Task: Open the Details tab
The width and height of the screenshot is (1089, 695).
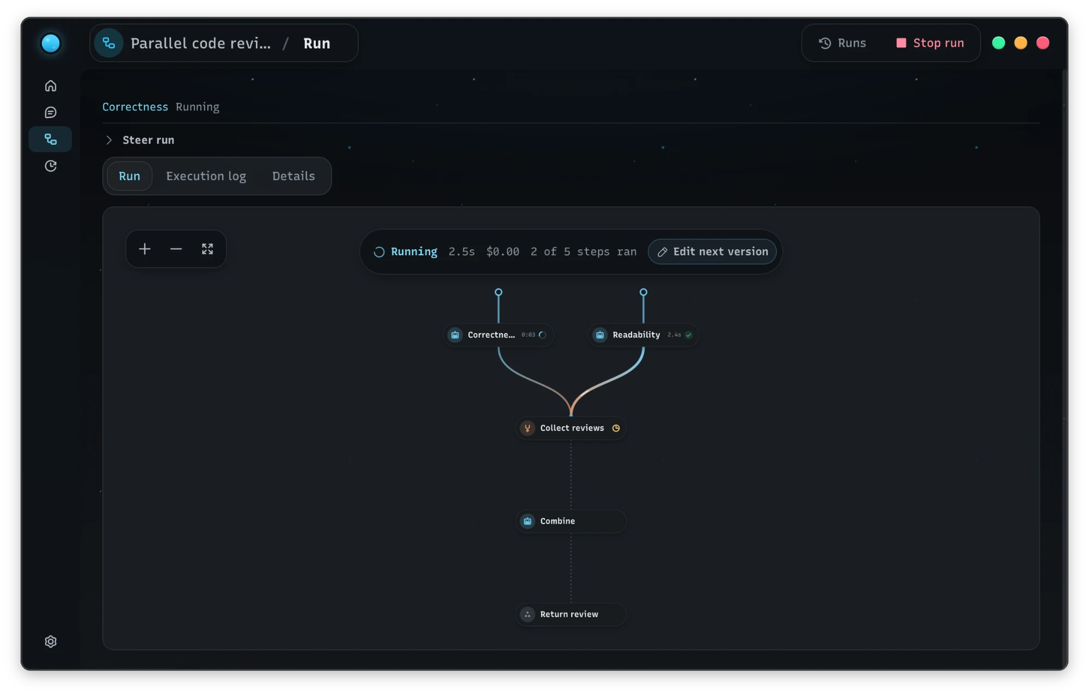Action: pyautogui.click(x=293, y=176)
